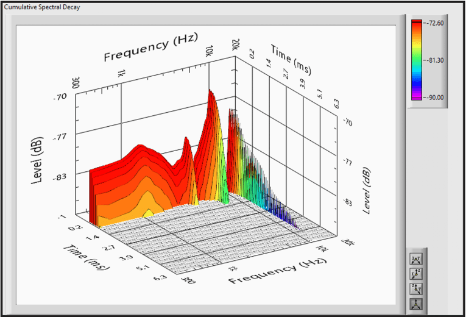Click the -90.00 color scale minimum value

coord(435,97)
